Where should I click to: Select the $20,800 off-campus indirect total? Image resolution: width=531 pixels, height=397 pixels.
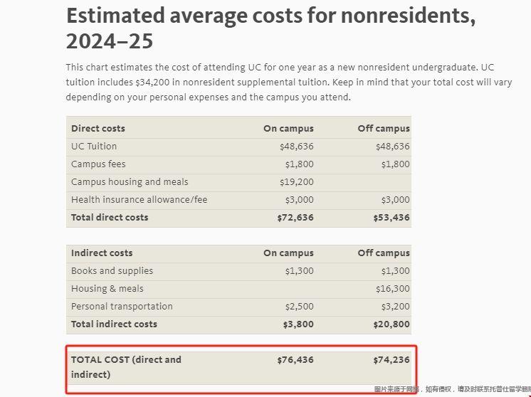click(x=391, y=324)
